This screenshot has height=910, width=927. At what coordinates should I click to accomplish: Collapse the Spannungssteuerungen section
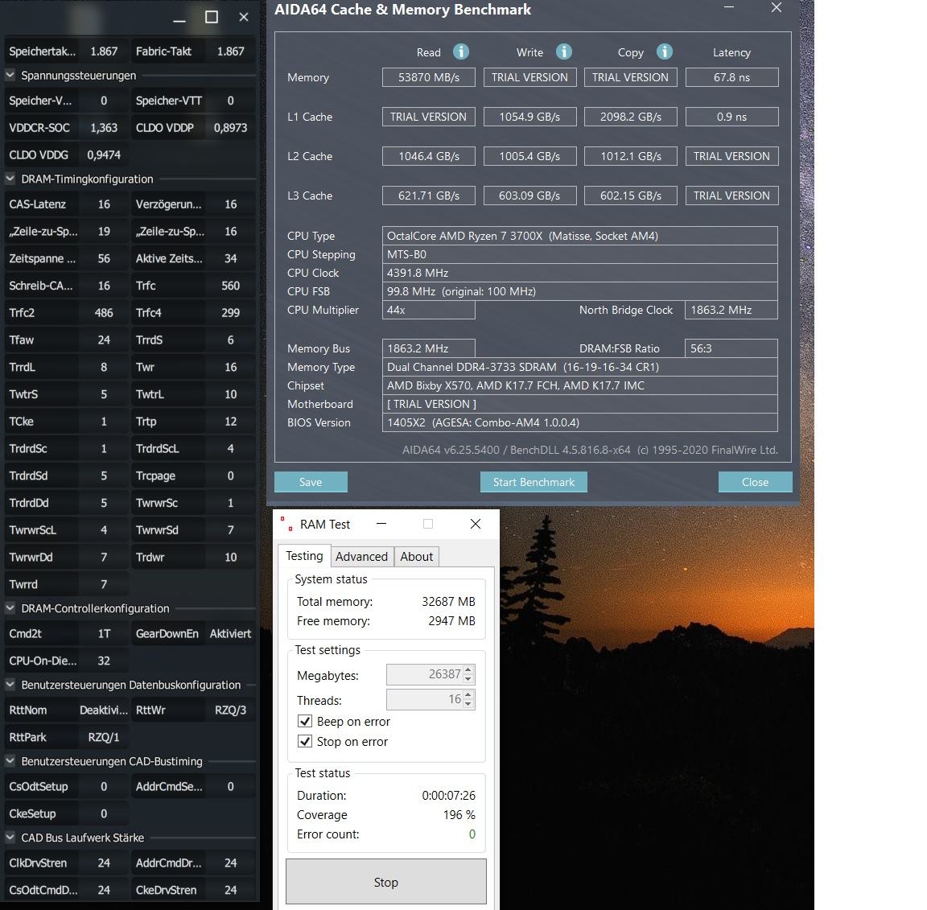point(10,75)
